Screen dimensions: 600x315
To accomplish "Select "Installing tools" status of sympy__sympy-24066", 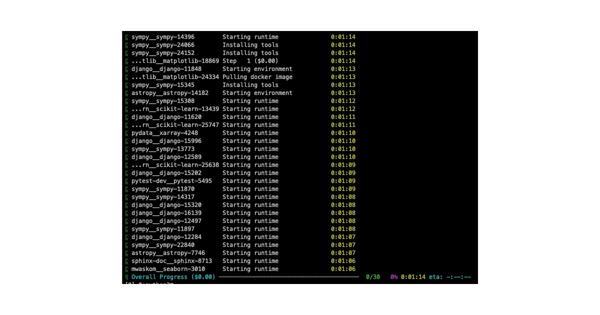I will pyautogui.click(x=250, y=45).
